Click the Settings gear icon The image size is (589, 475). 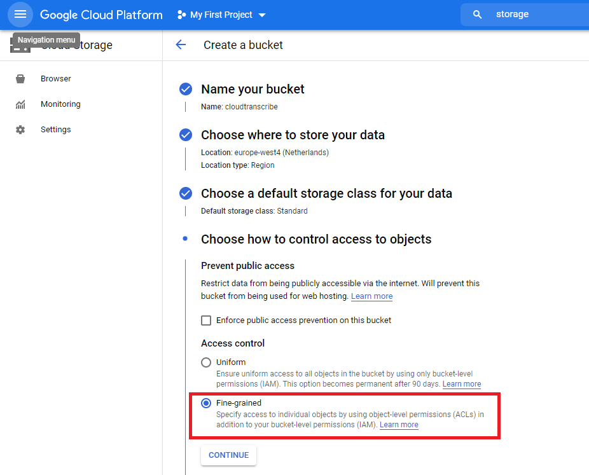[x=20, y=130]
